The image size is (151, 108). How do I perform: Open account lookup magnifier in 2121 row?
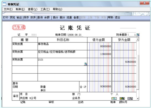[x=86, y=64]
